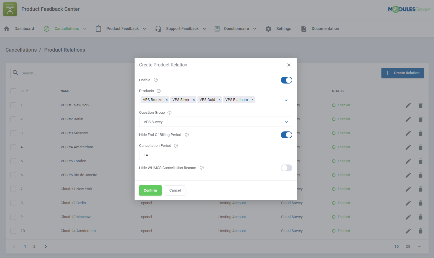Screen dimensions: 434x258
Task: Click the Question Group help icon
Action: pyautogui.click(x=169, y=112)
